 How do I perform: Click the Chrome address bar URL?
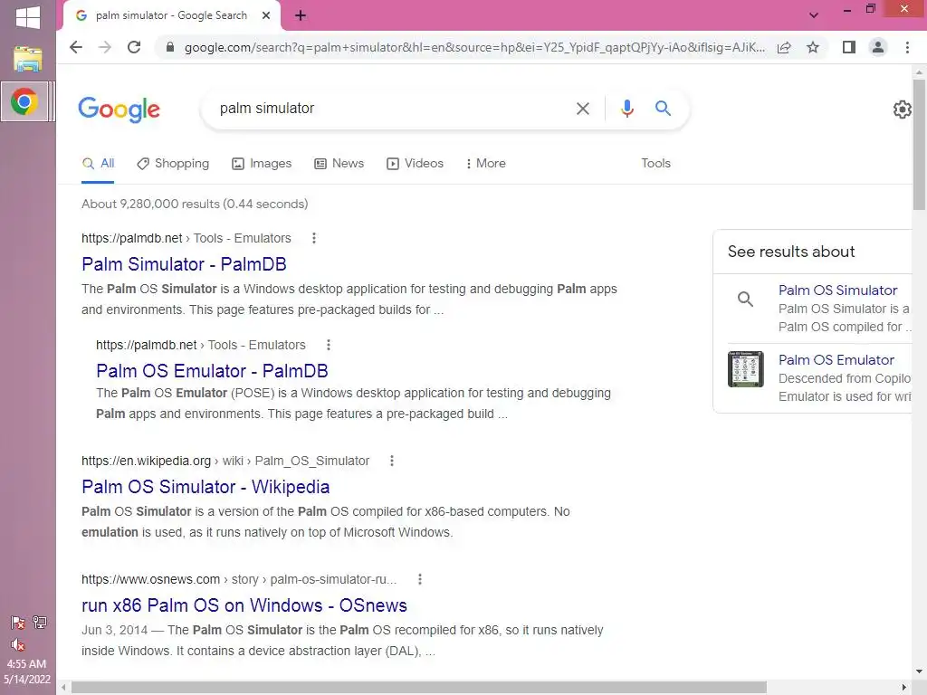point(474,47)
